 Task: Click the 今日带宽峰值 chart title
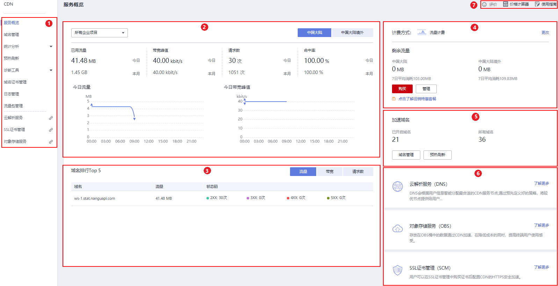tap(237, 87)
